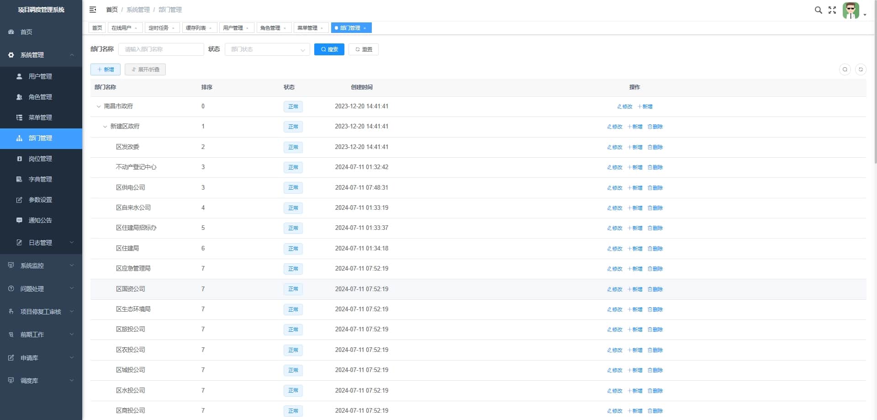The width and height of the screenshot is (877, 420).
Task: Expand the 日志管理 submenu
Action: pos(41,243)
